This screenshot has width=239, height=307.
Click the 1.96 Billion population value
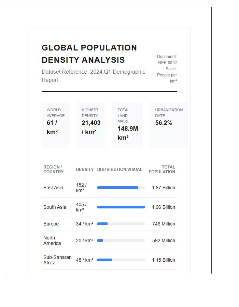tap(164, 207)
